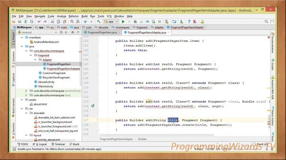Image resolution: width=286 pixels, height=160 pixels.
Task: Expand com.devosha.mrmarquee (test) package
Action: point(26,95)
